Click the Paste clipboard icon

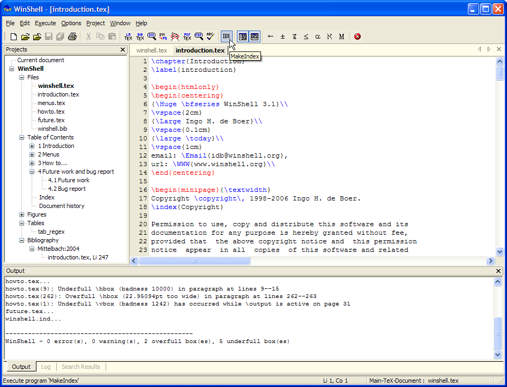(x=112, y=36)
